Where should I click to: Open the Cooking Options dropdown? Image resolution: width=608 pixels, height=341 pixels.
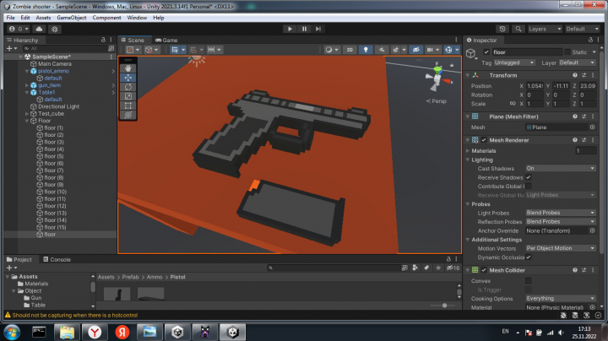point(561,299)
